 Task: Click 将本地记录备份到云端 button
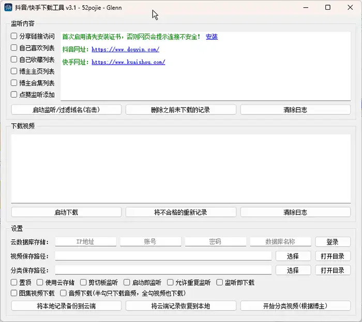tap(66, 306)
